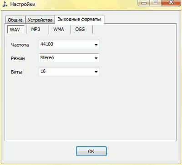Click the Режим label

pyautogui.click(x=18, y=58)
